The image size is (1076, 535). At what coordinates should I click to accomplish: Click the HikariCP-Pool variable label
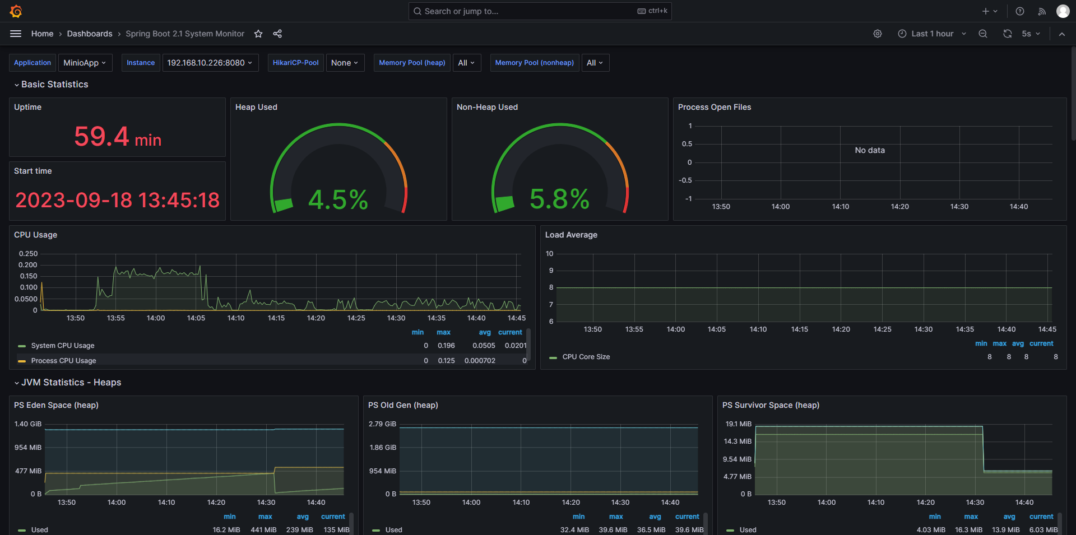coord(296,63)
